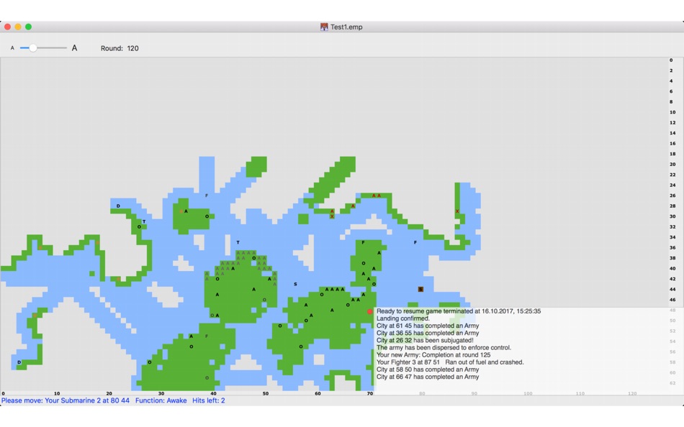Click the Test1.emp document icon in title bar
The image size is (684, 427).
pos(324,27)
